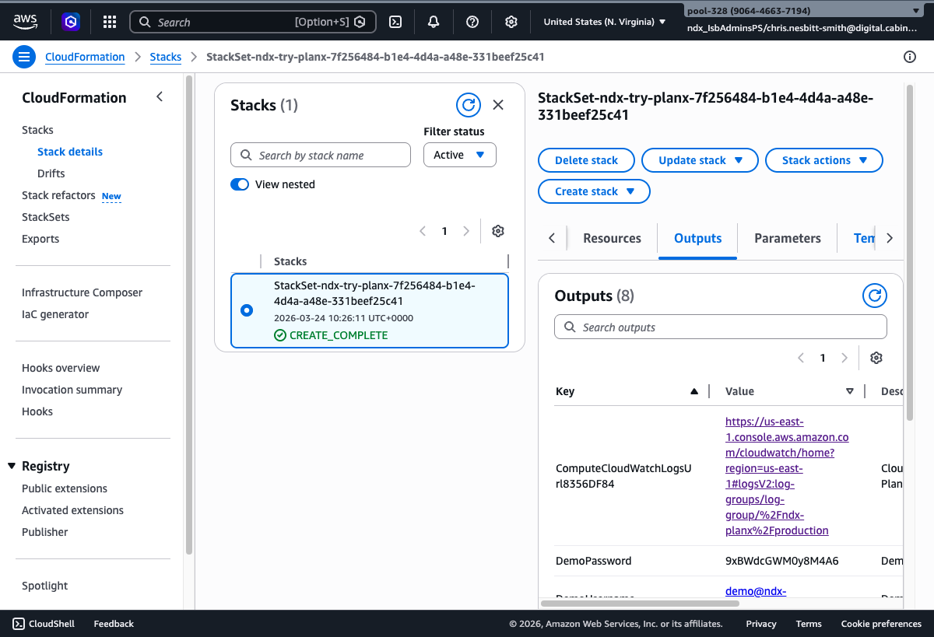
Task: Open account settings gear in top bar
Action: coord(511,21)
